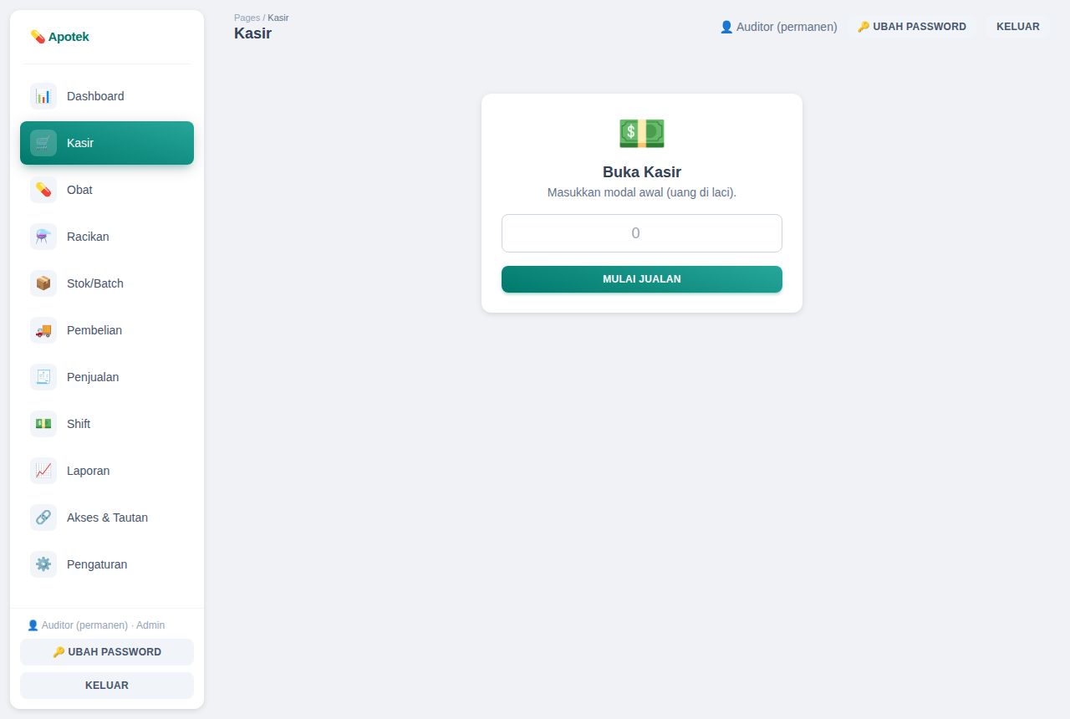
Task: Click the text "Masukkan modal awal (uang di laci)."
Action: (x=642, y=192)
